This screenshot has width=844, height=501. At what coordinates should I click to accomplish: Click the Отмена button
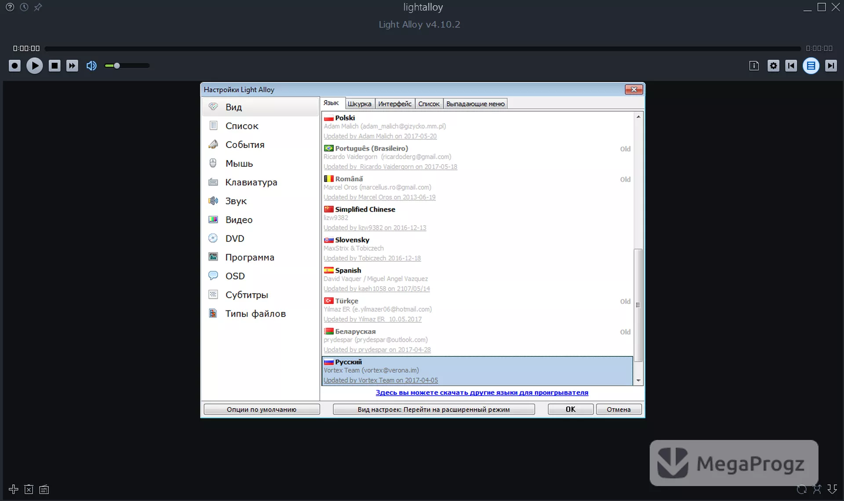(618, 409)
